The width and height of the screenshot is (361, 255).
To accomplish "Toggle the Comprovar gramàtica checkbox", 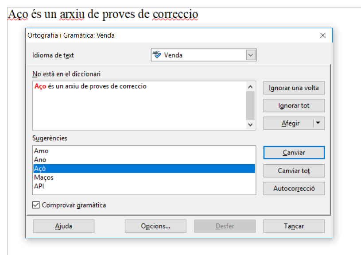I will point(36,205).
